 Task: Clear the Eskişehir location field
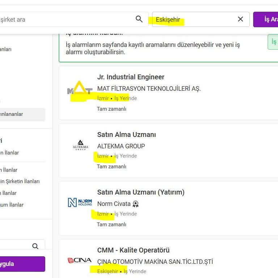pos(240,19)
